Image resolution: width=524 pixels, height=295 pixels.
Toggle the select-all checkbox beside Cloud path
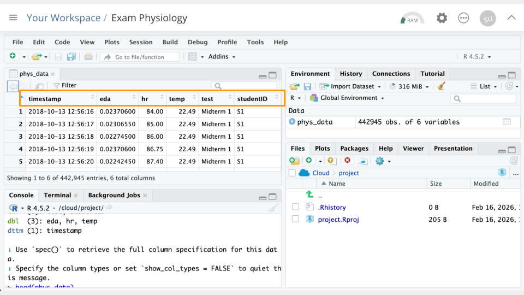[293, 173]
